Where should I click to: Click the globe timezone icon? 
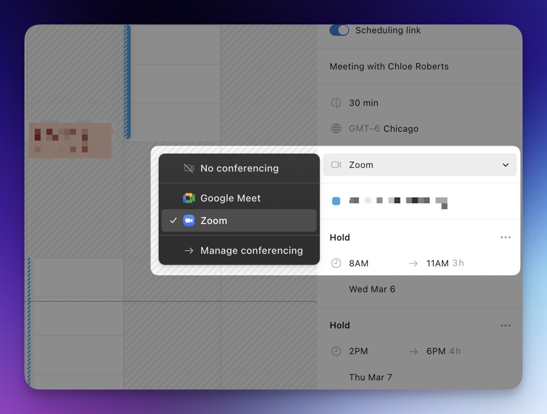(336, 129)
